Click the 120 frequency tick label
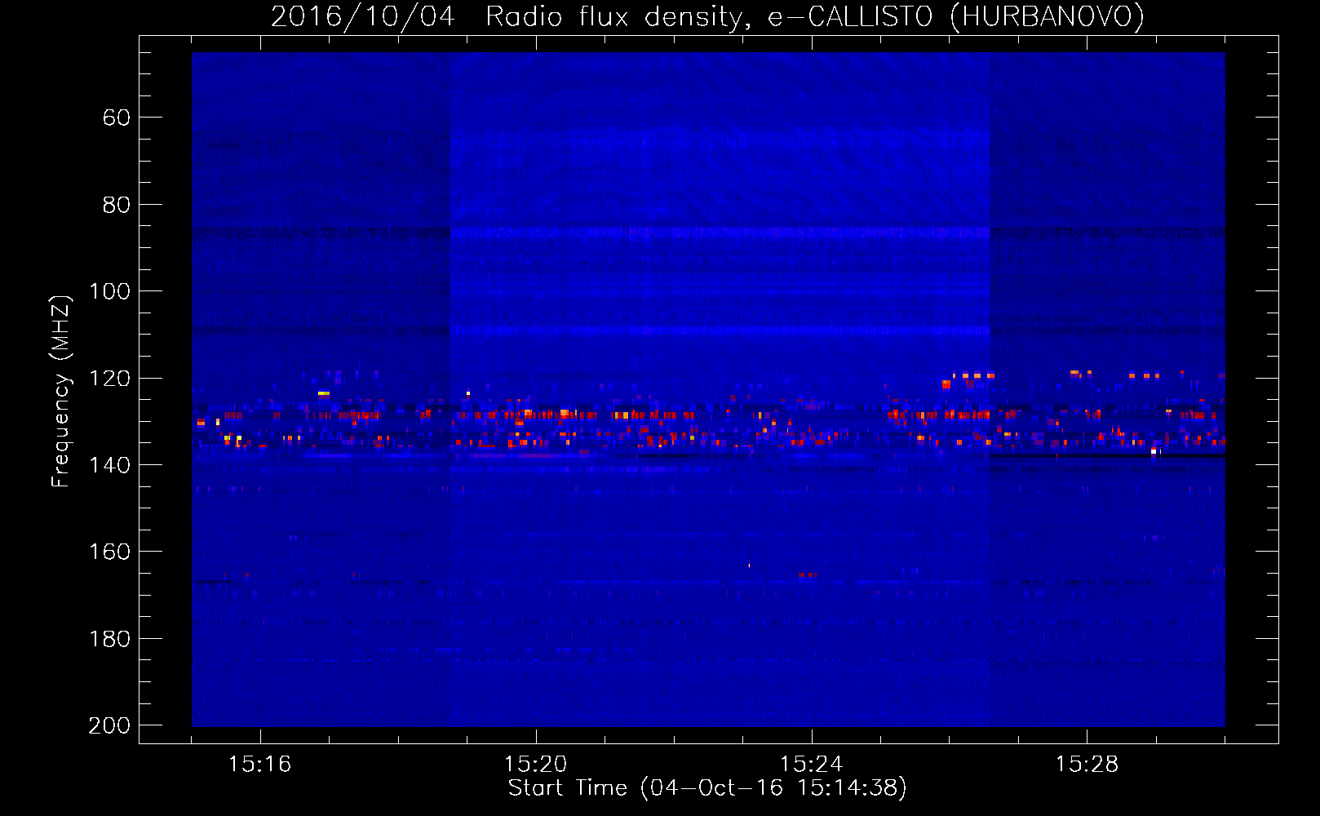 [109, 379]
